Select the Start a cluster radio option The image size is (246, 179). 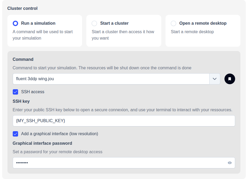(x=94, y=23)
